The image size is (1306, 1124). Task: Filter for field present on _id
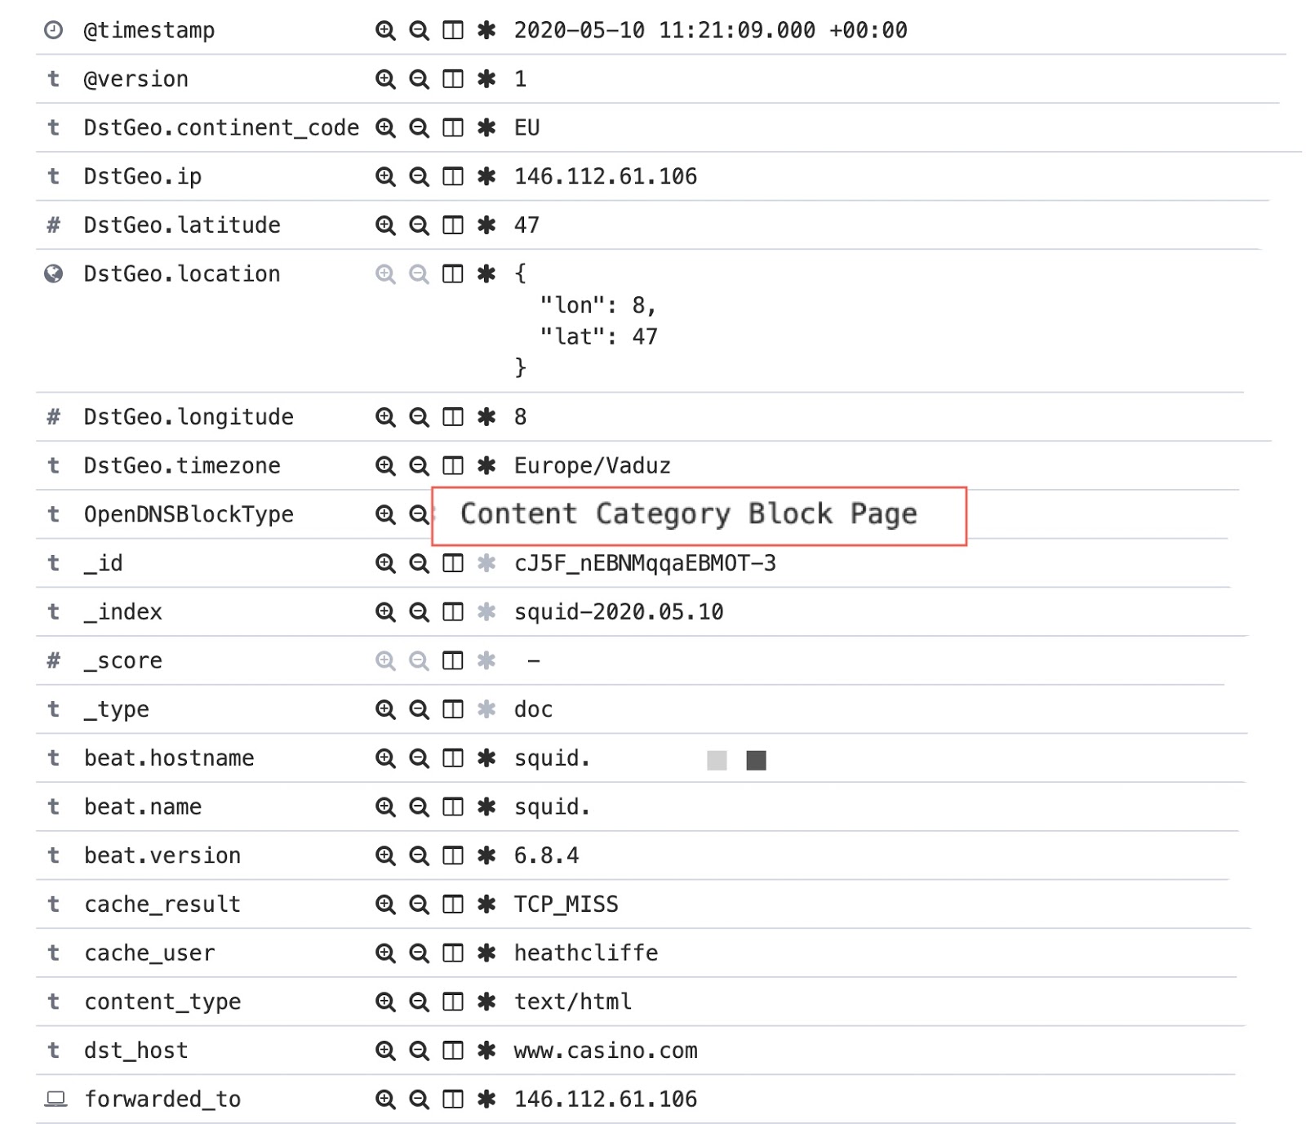coord(485,562)
